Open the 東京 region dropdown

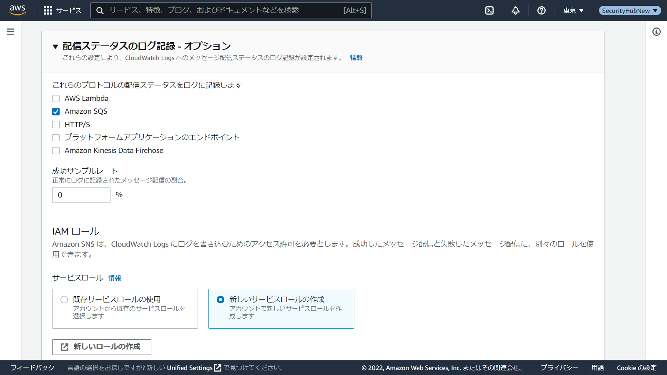573,10
